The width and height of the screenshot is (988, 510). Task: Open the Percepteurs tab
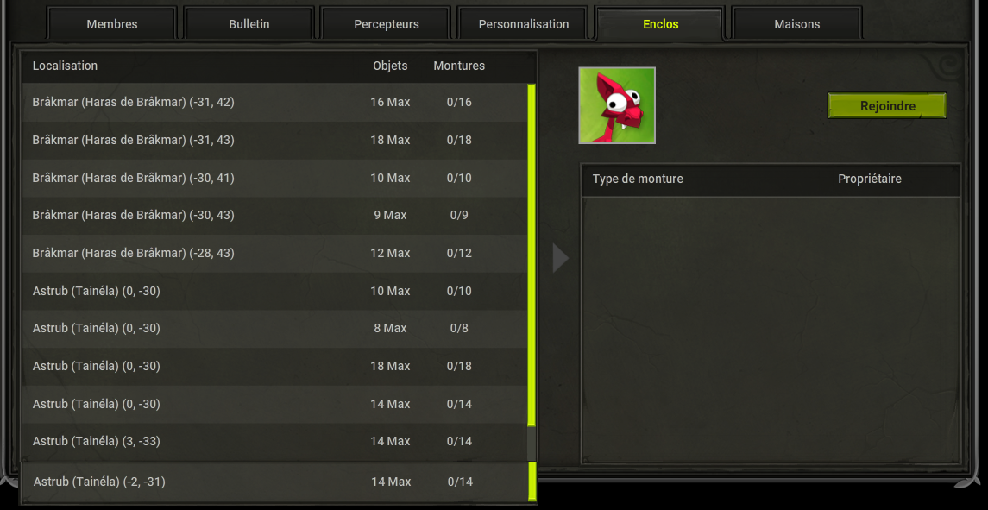[387, 24]
